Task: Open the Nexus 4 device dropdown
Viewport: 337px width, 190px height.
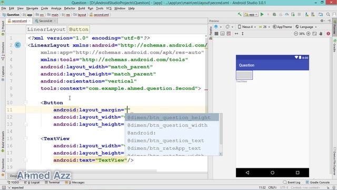Action: click(x=247, y=27)
